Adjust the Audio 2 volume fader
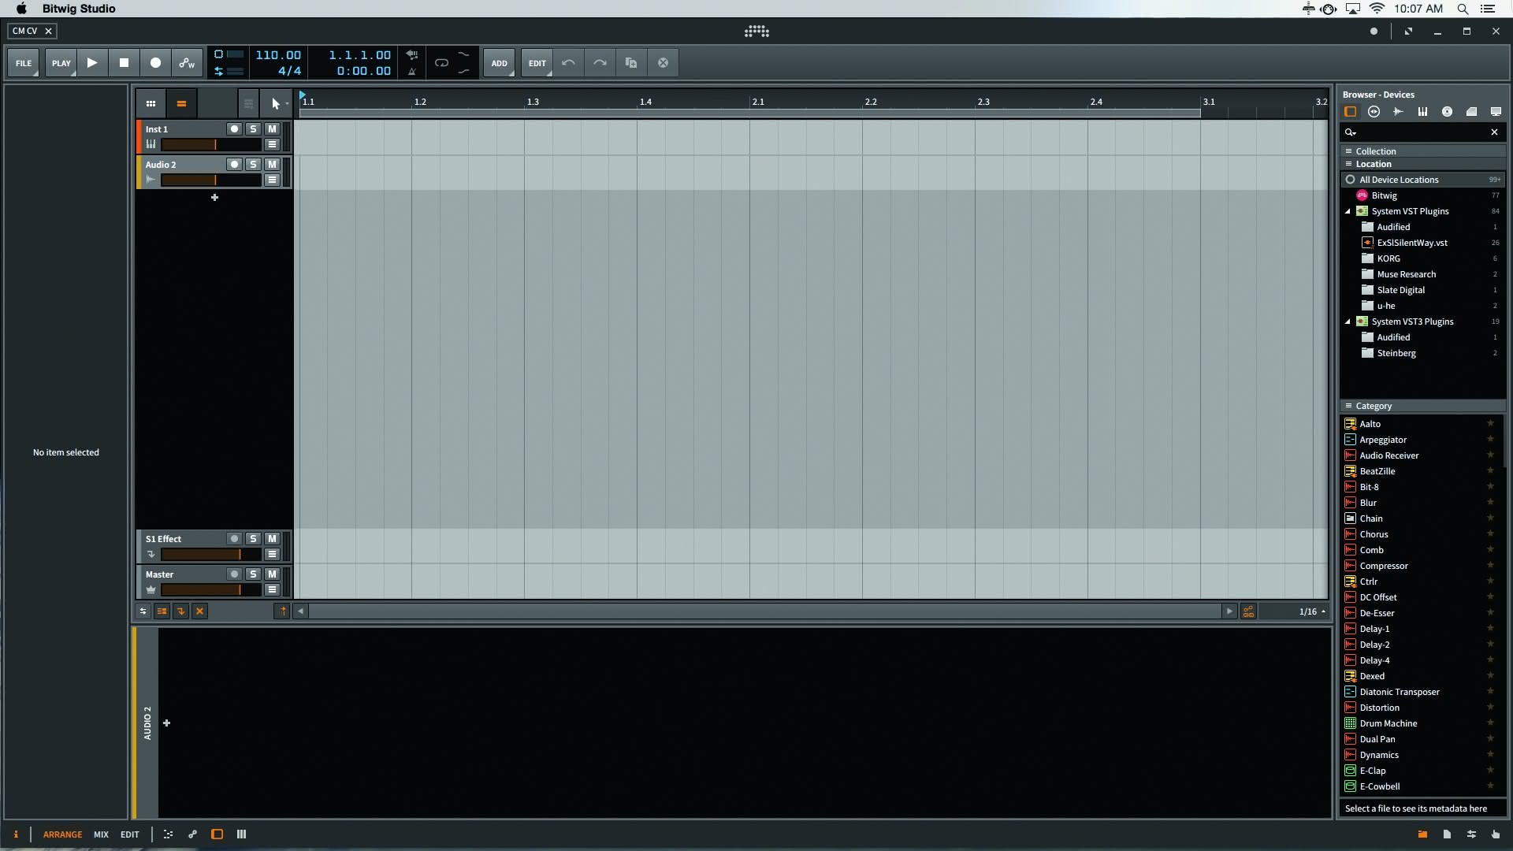This screenshot has height=851, width=1513. (x=211, y=180)
